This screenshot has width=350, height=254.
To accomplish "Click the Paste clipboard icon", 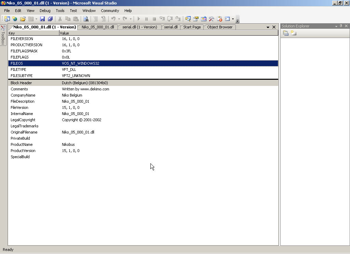I will tap(76, 19).
